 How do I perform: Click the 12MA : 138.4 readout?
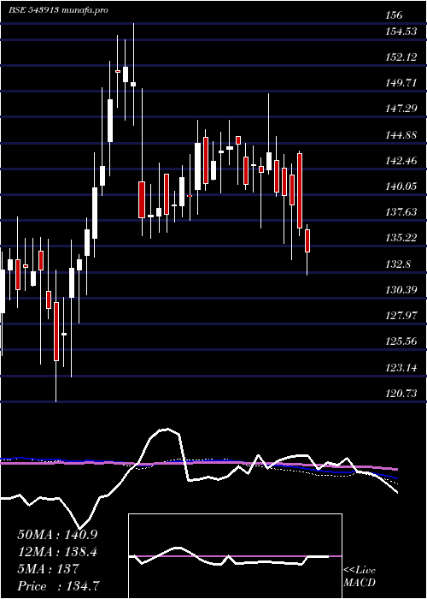point(57,552)
